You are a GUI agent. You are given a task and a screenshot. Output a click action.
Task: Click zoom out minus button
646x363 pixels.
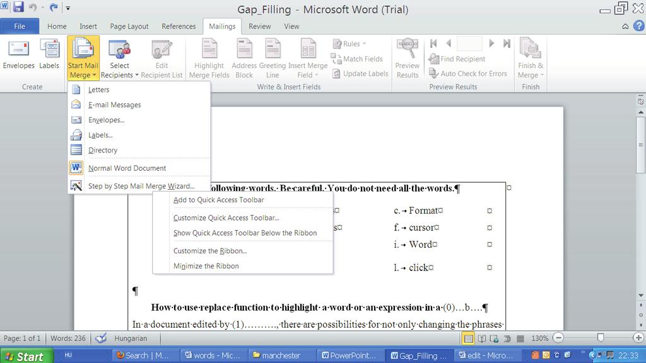point(558,338)
